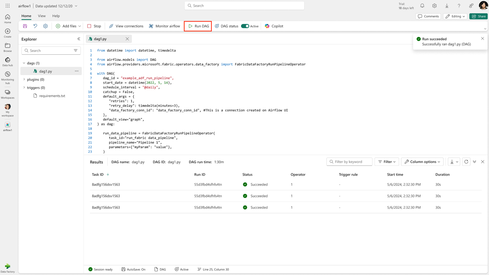Open user profile avatar

[x=483, y=5]
